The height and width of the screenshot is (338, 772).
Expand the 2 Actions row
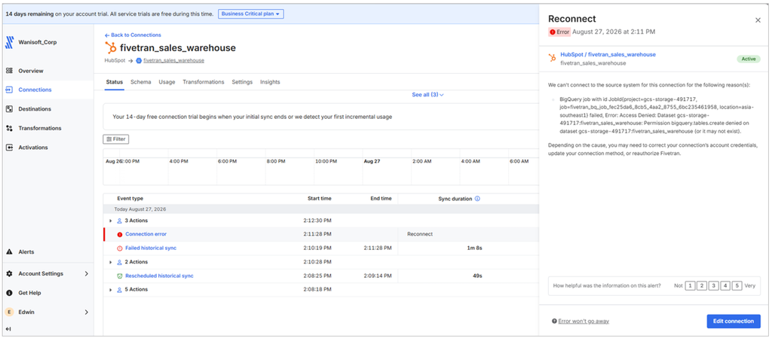click(111, 262)
